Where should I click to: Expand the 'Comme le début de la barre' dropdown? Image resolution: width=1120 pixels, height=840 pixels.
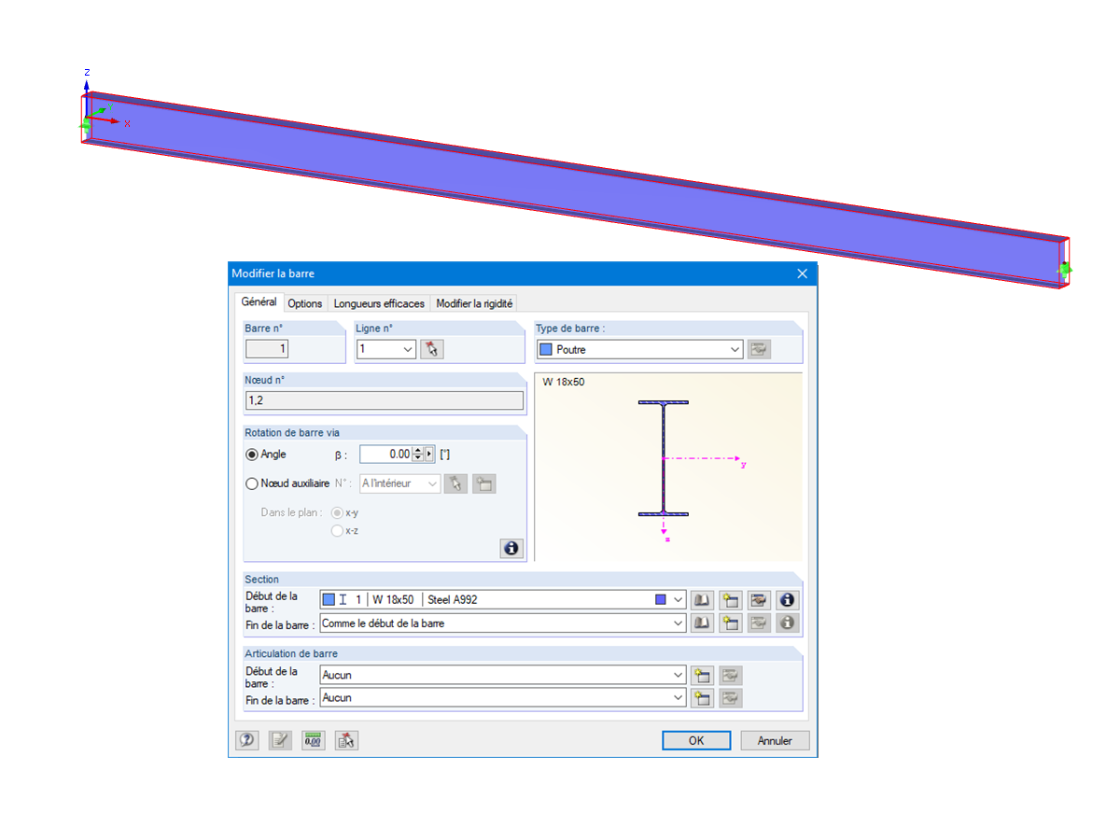(x=679, y=623)
